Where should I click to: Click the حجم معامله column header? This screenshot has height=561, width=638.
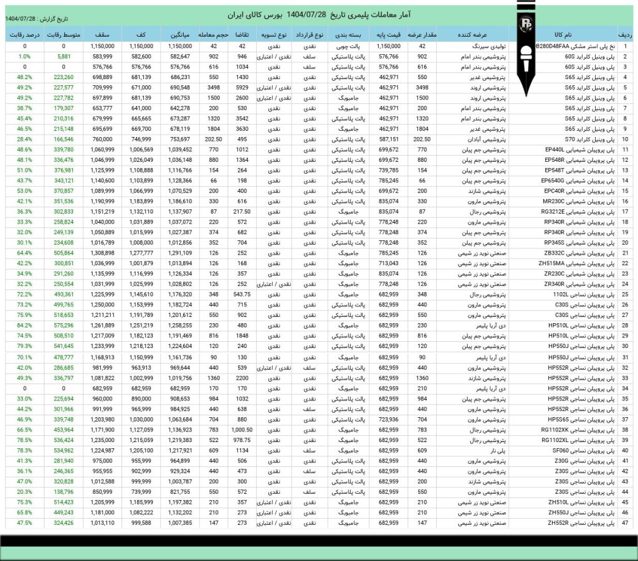(x=213, y=35)
